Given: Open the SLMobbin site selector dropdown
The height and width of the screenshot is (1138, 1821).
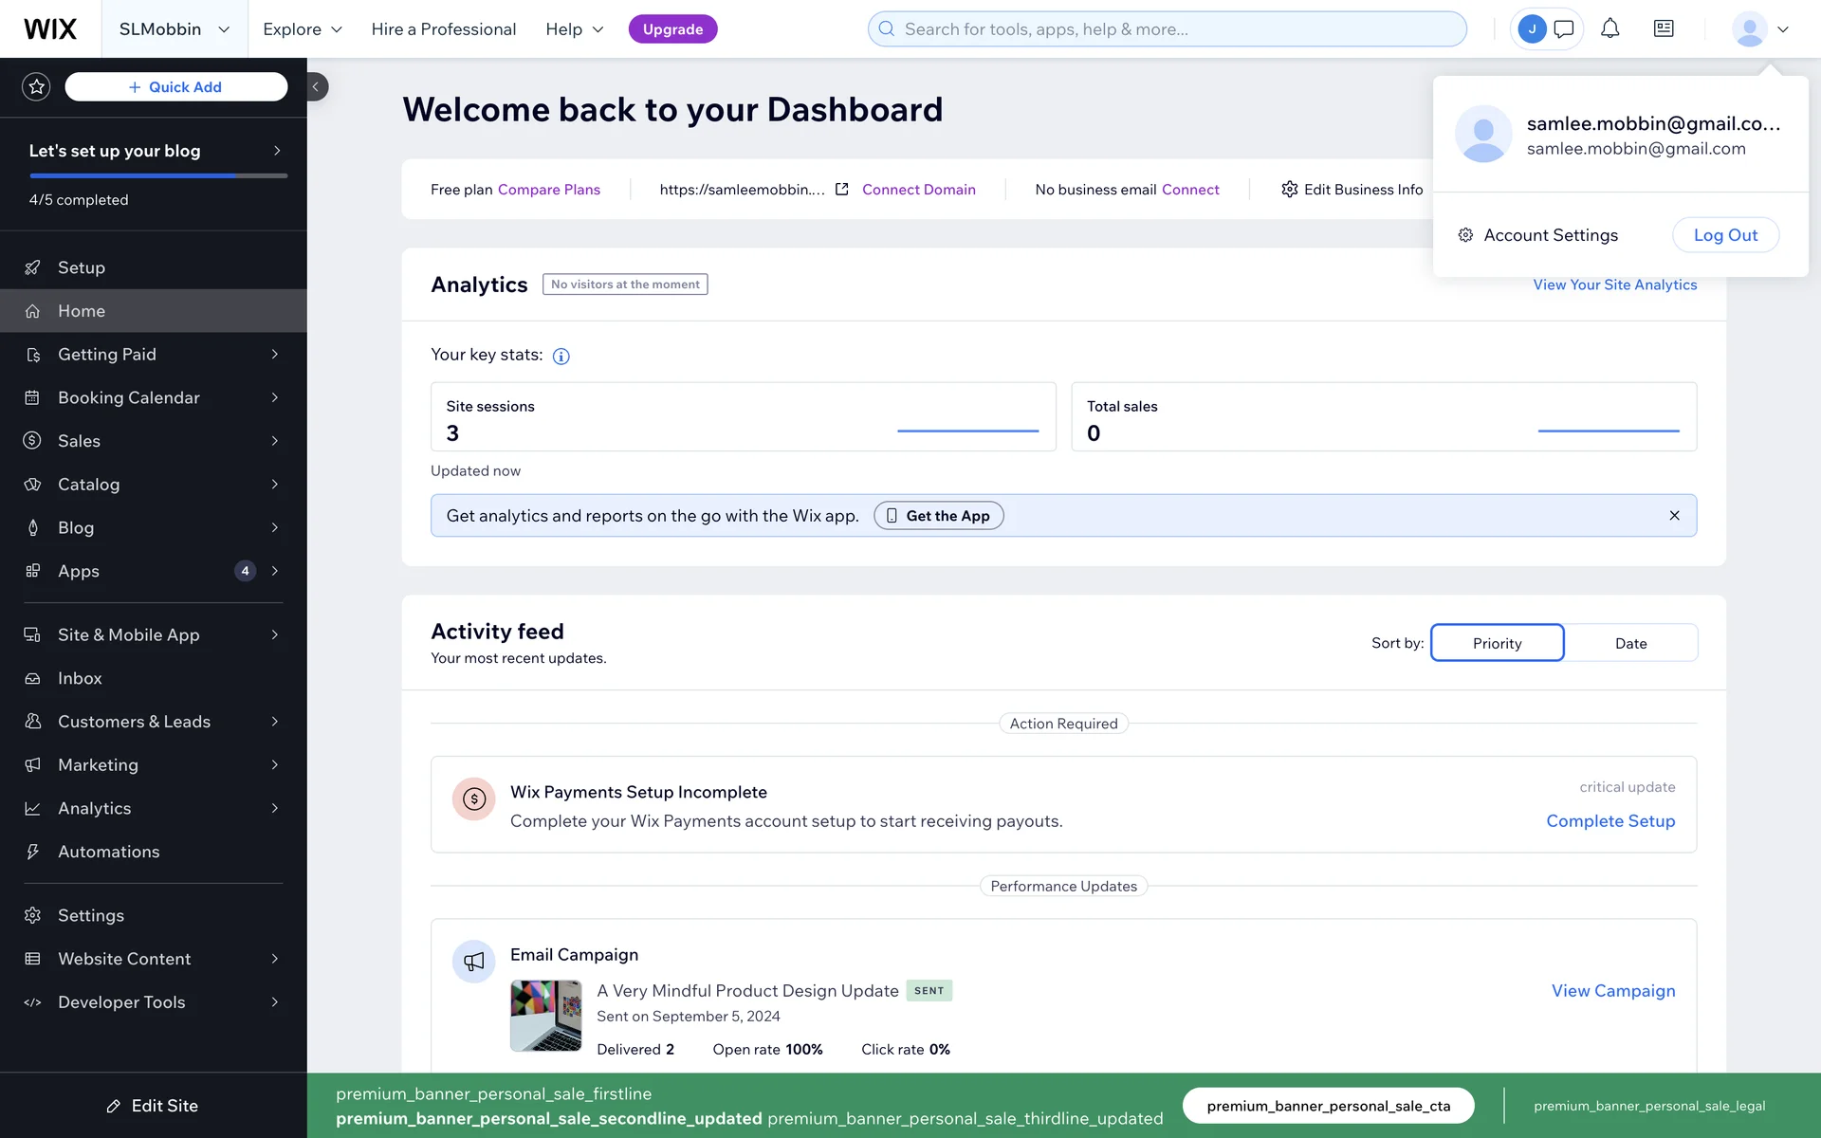Looking at the screenshot, I should coord(175,29).
